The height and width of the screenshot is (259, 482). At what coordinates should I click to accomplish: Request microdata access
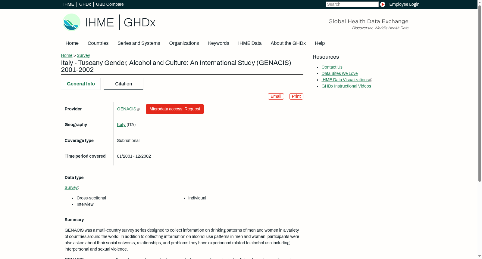pyautogui.click(x=175, y=109)
